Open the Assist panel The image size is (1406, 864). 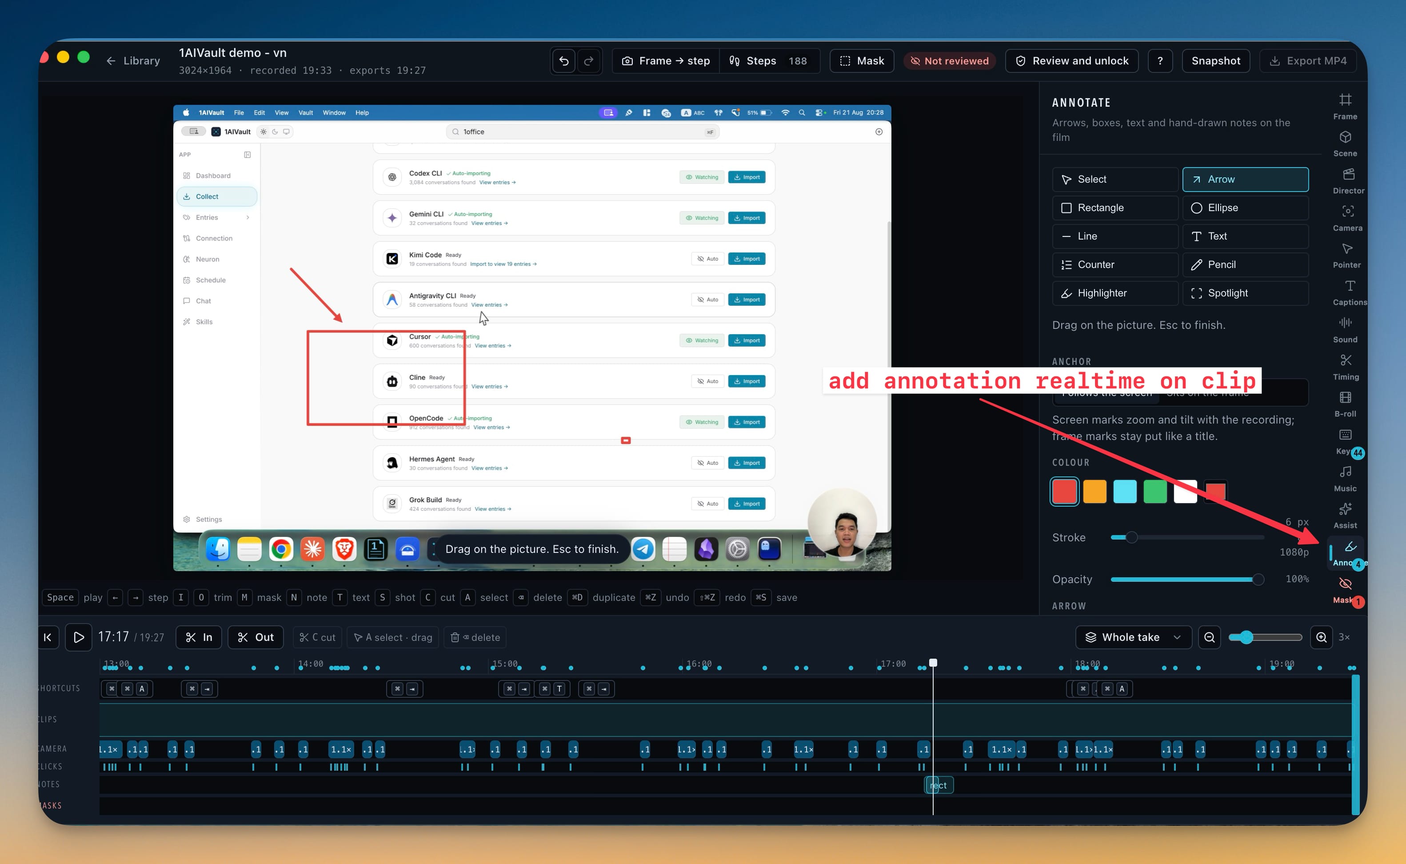(1345, 516)
